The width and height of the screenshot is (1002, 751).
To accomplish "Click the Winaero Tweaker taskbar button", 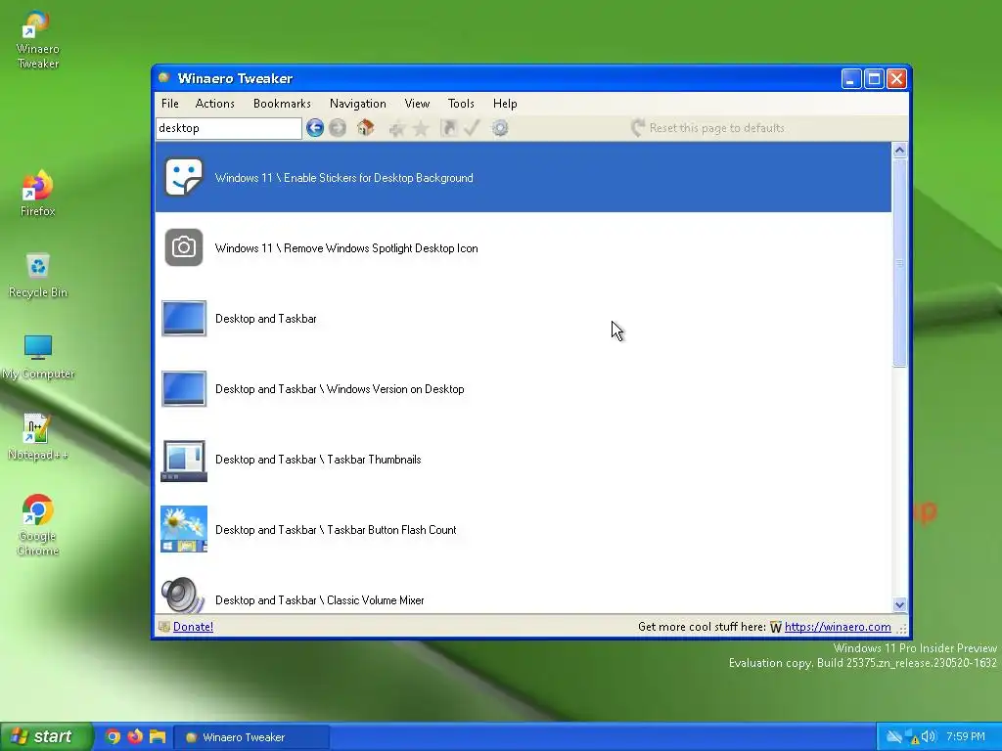I will point(252,737).
